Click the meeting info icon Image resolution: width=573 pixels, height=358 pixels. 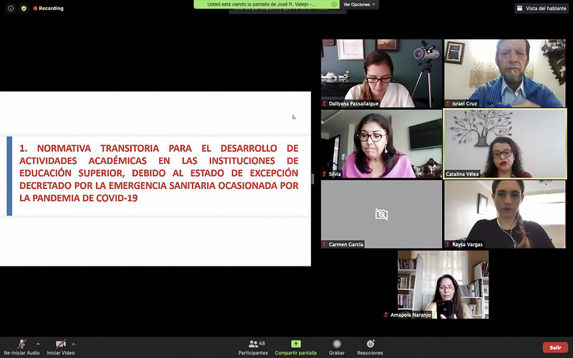11,9
